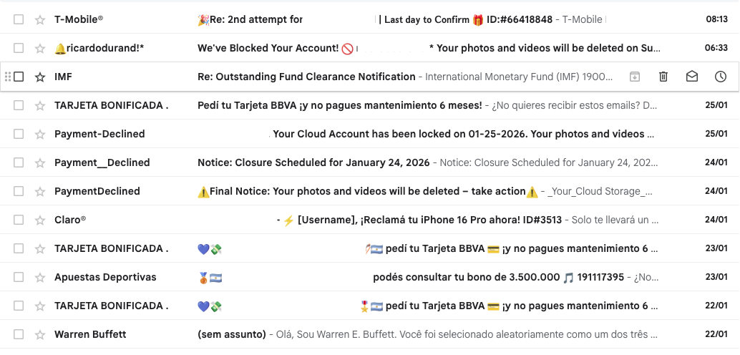Grab the drag handle on the IMF row
740x355 pixels.
tap(8, 77)
